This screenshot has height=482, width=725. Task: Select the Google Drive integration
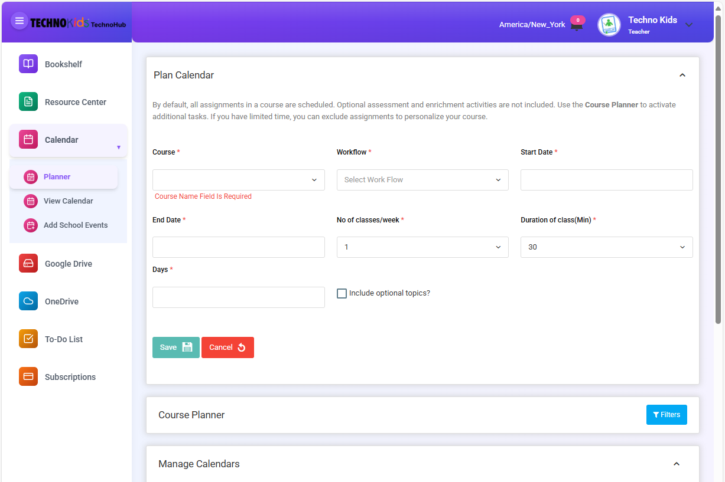[x=28, y=263]
